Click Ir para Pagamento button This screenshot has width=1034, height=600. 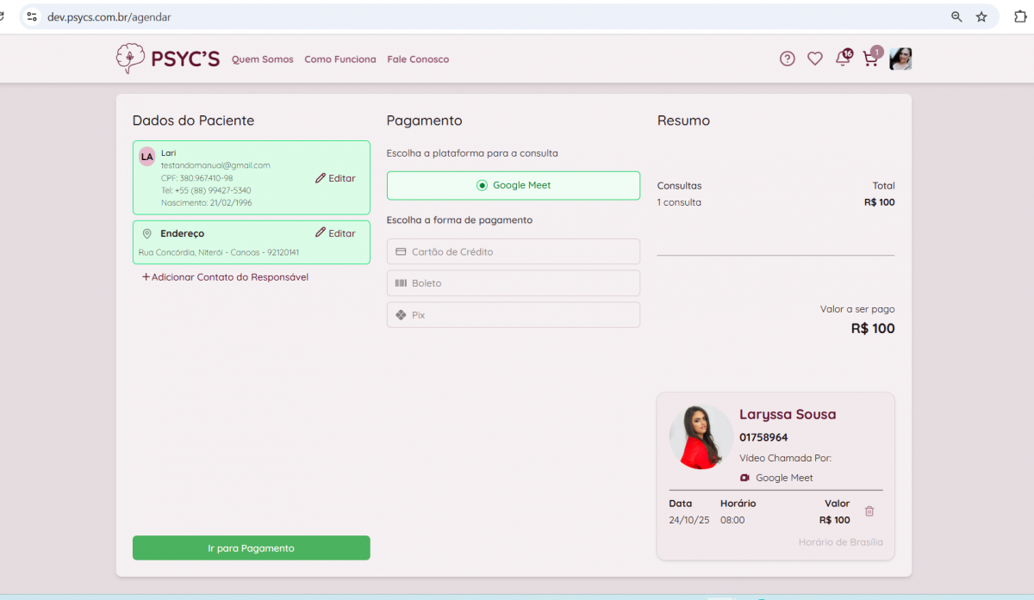point(251,548)
